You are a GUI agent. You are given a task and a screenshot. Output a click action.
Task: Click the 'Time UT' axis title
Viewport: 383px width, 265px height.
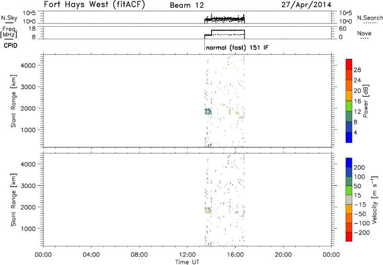point(187,262)
